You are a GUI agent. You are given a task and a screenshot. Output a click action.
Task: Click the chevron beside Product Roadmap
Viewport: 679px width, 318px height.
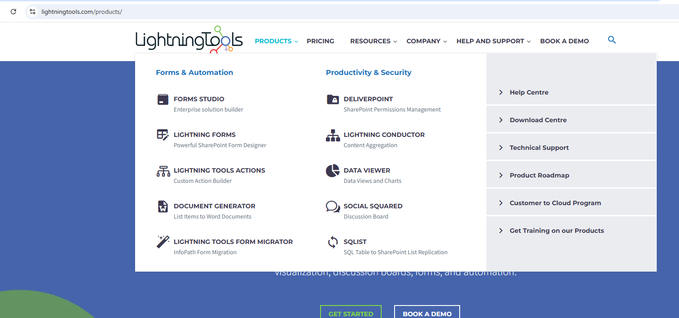tap(501, 175)
